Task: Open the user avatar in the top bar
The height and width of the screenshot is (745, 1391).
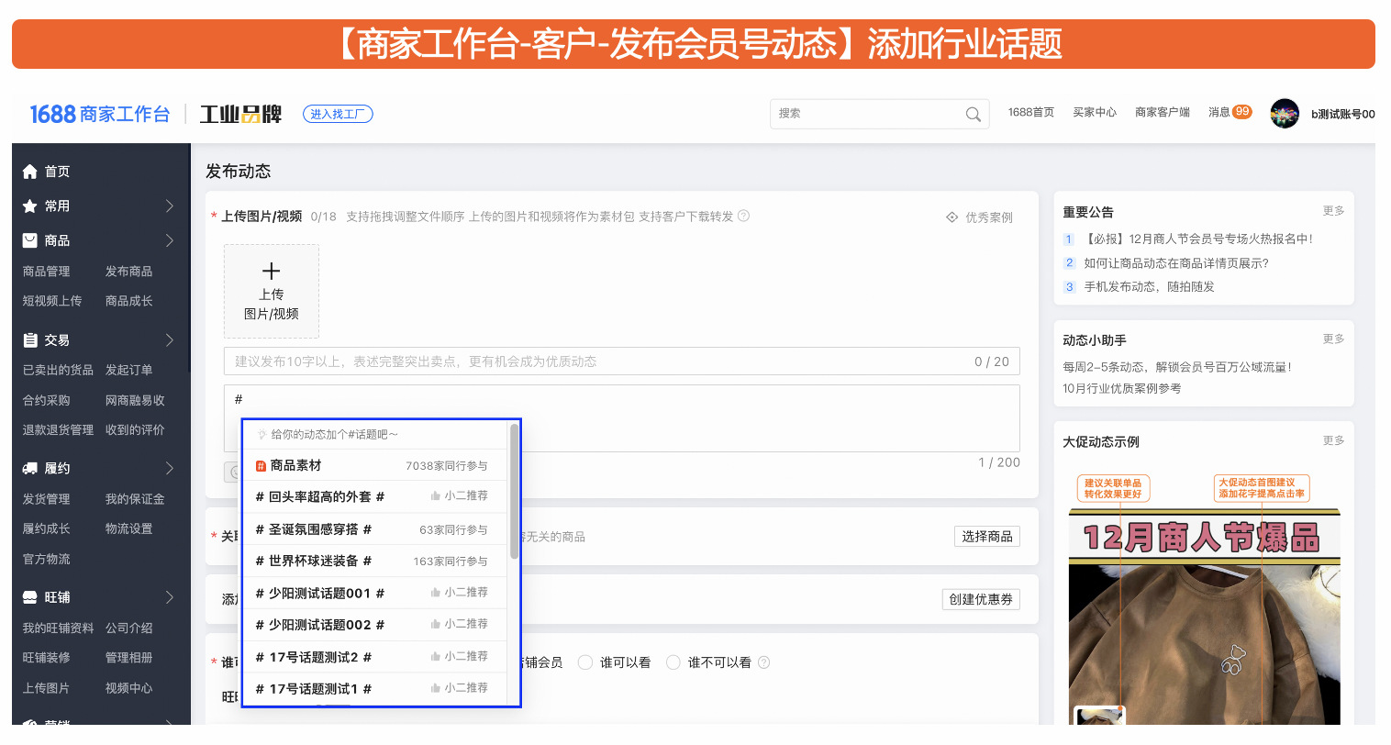Action: click(1284, 114)
